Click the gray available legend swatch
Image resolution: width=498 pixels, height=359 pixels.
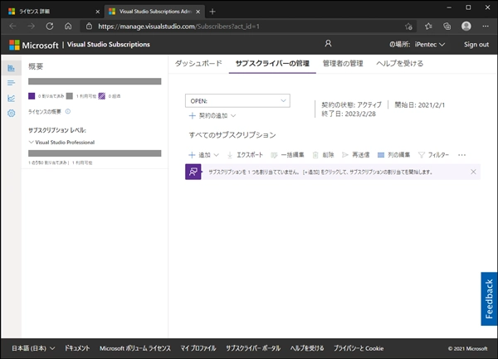(x=70, y=96)
